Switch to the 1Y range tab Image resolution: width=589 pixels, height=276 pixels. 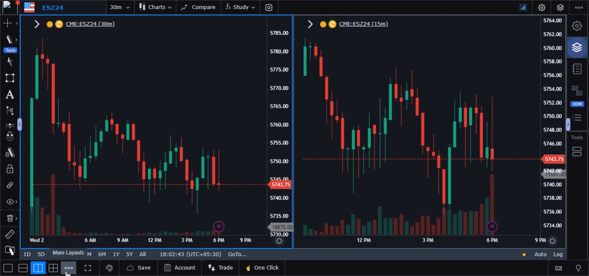click(x=116, y=254)
